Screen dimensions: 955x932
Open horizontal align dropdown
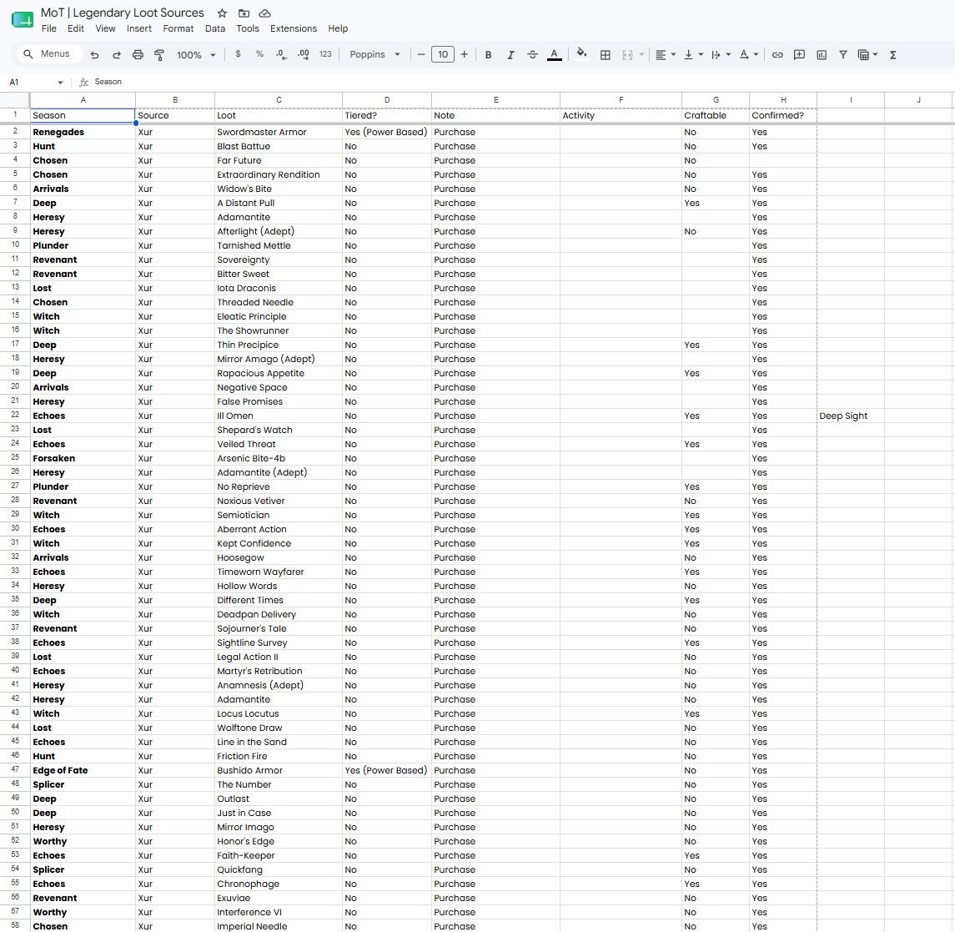pos(665,55)
